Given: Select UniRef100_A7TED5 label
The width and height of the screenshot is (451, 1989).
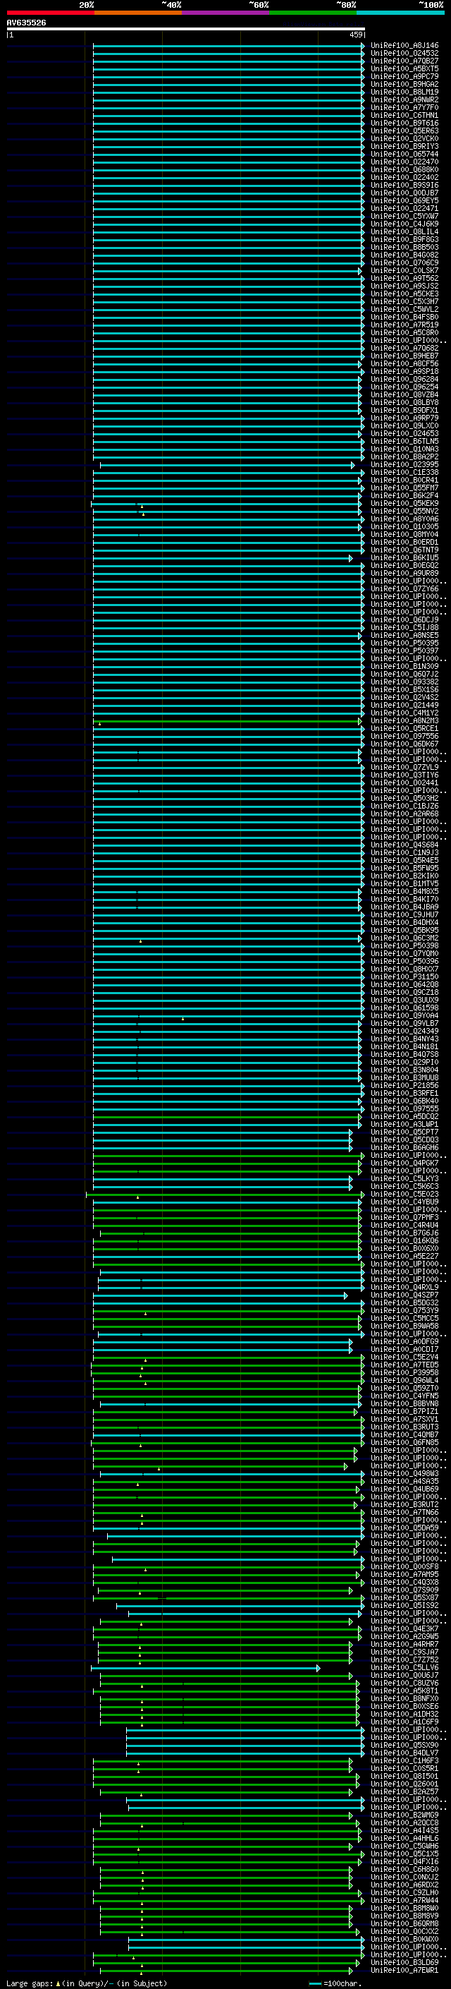Looking at the screenshot, I should coord(404,1365).
